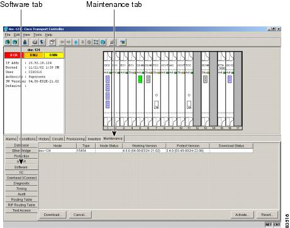Open the File menu
The image size is (290, 228).
pos(8,35)
